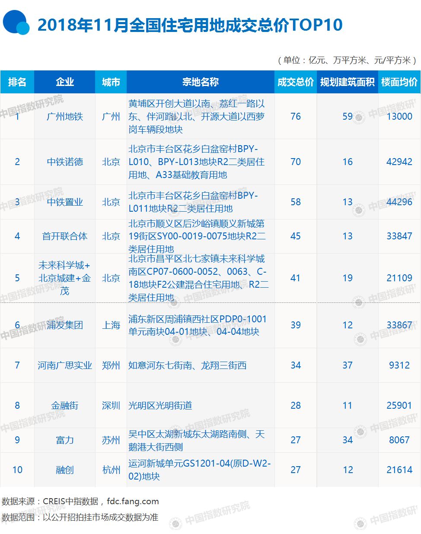The width and height of the screenshot is (421, 534).
Task: Select the land name starting "运河新城单元GS1201-04"
Action: pyautogui.click(x=200, y=470)
